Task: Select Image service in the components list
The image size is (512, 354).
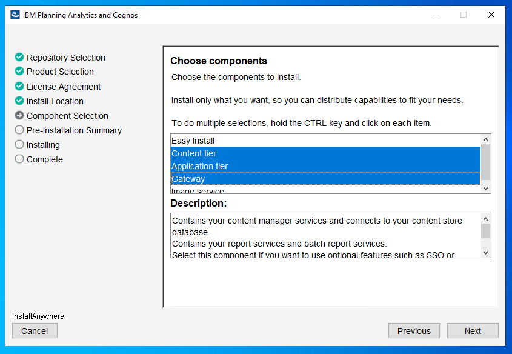Action: 325,189
